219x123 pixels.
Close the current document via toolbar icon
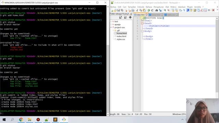pos(126,10)
